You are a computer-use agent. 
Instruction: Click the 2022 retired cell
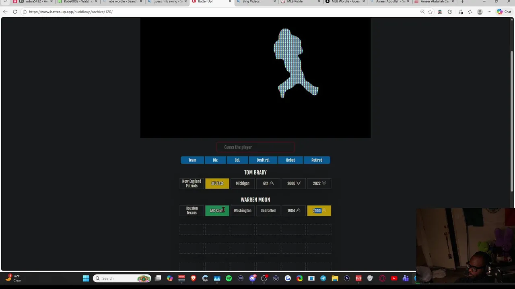319,183
